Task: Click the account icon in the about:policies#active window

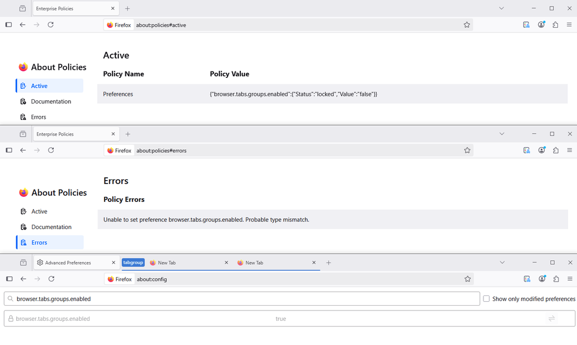Action: 541,25
